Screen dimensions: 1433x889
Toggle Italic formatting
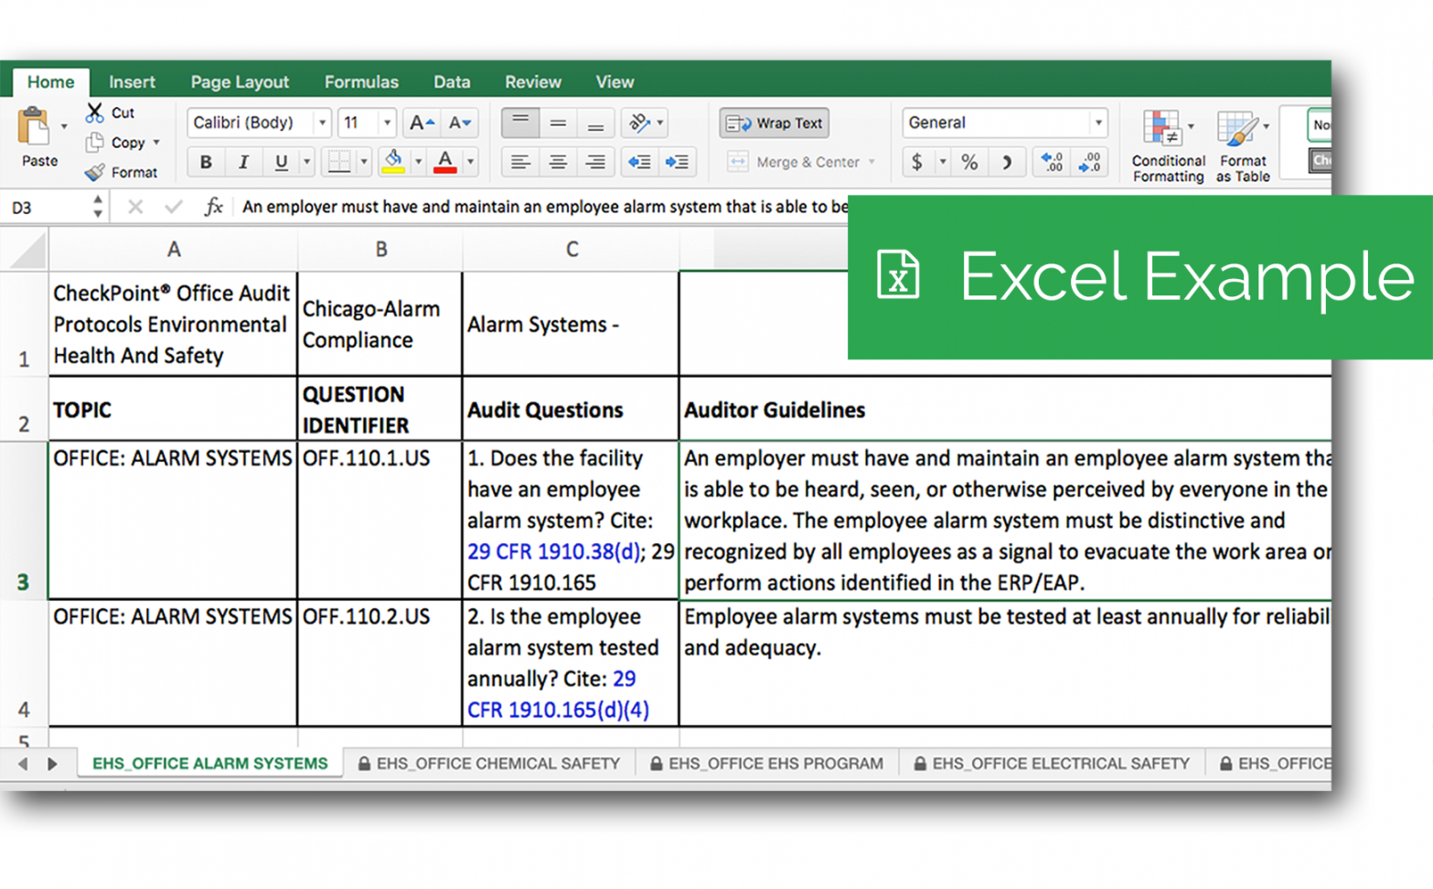(x=243, y=163)
